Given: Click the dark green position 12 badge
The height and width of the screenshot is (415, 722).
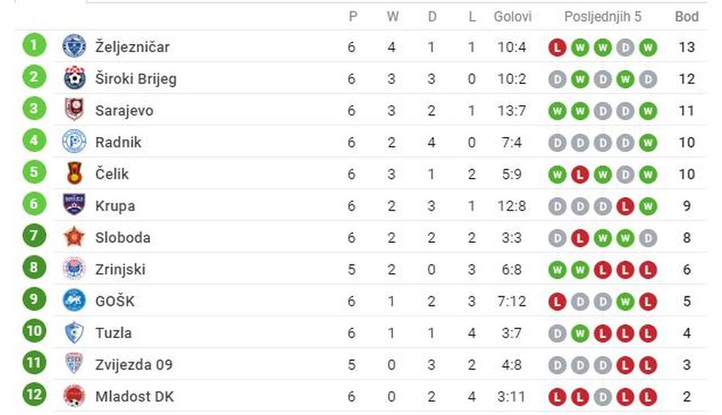Looking at the screenshot, I should 34,395.
